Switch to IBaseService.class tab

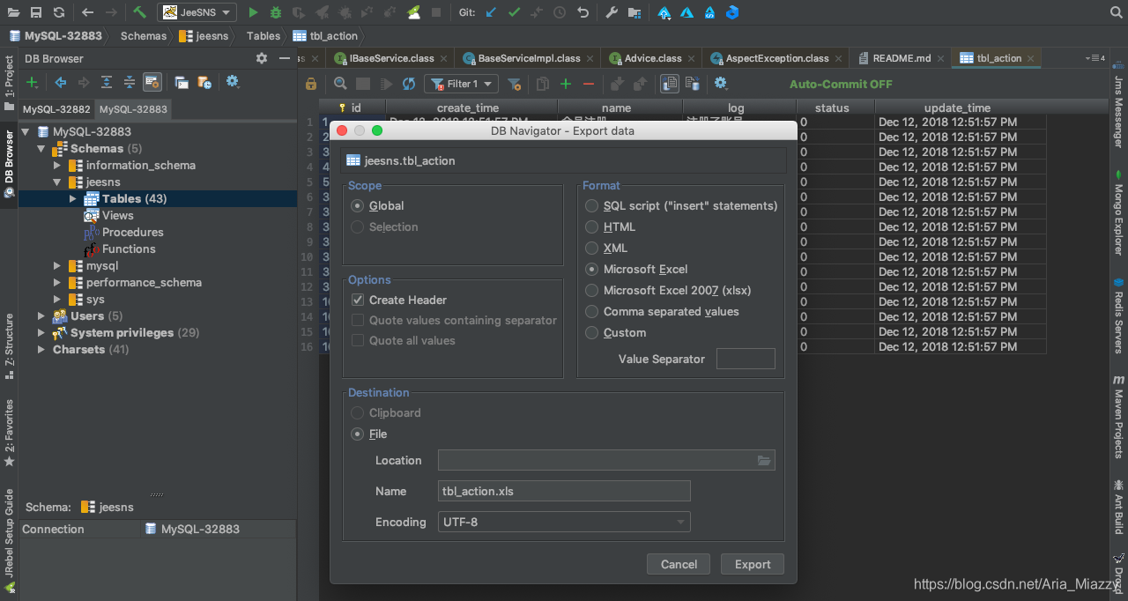[x=391, y=58]
